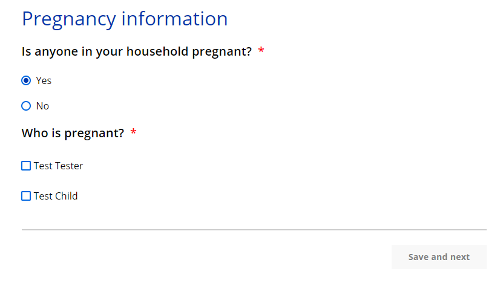The image size is (503, 286).
Task: Select the Yes radio button
Action: coord(26,80)
